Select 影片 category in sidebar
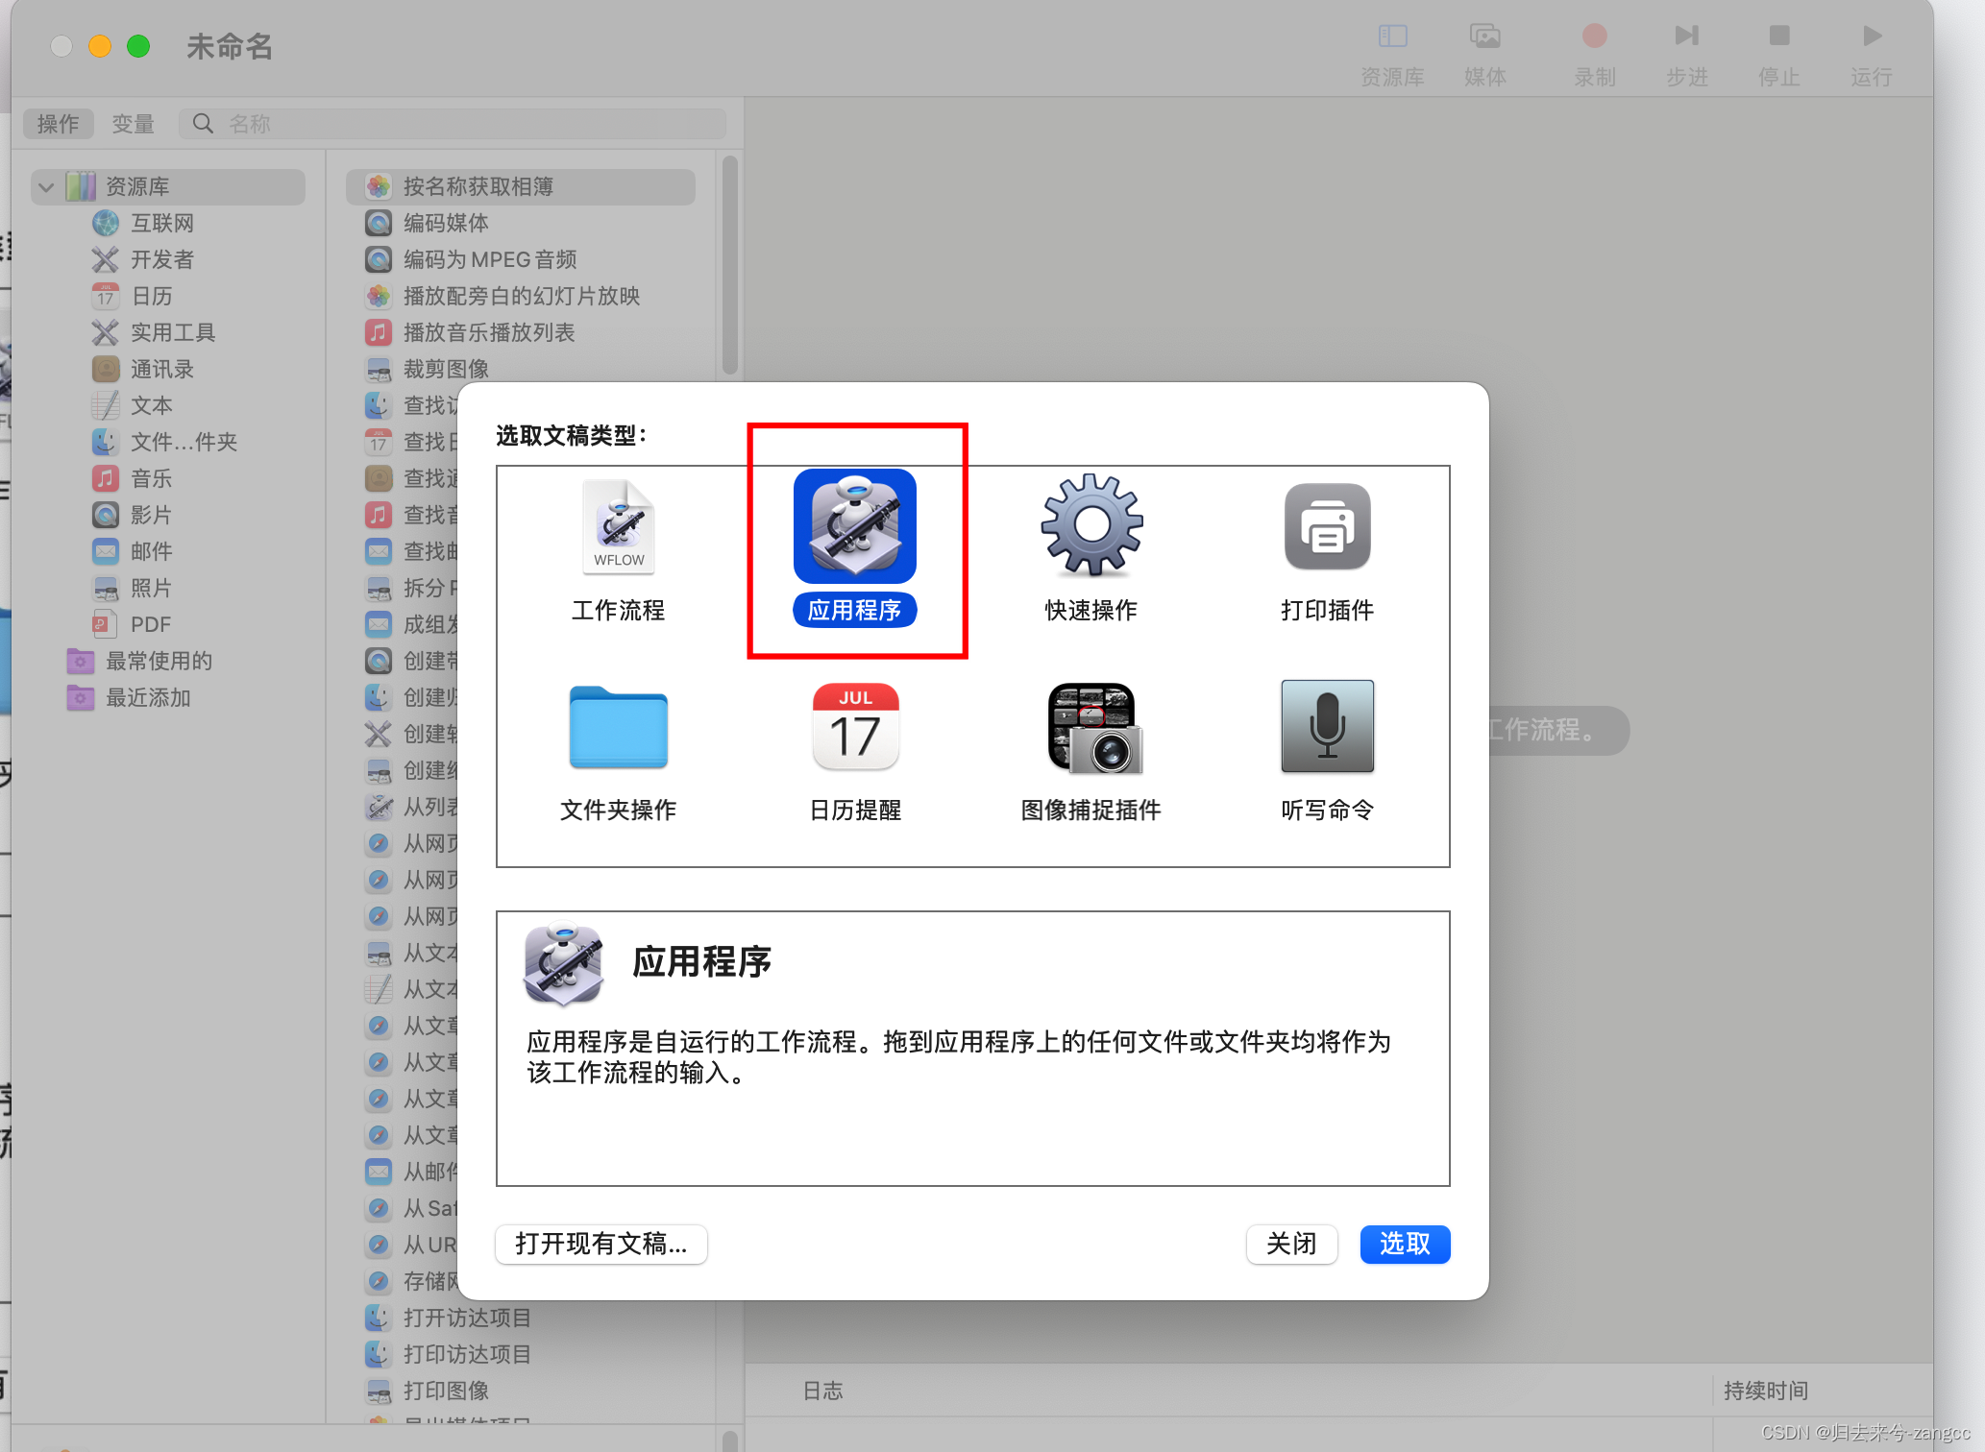The width and height of the screenshot is (1985, 1452). coord(152,515)
